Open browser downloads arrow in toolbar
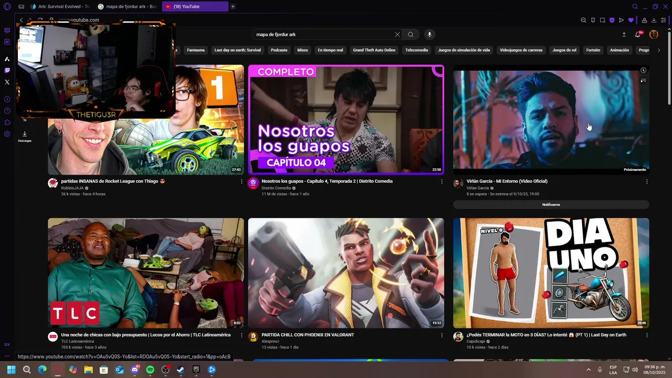This screenshot has width=672, height=378. tap(654, 20)
